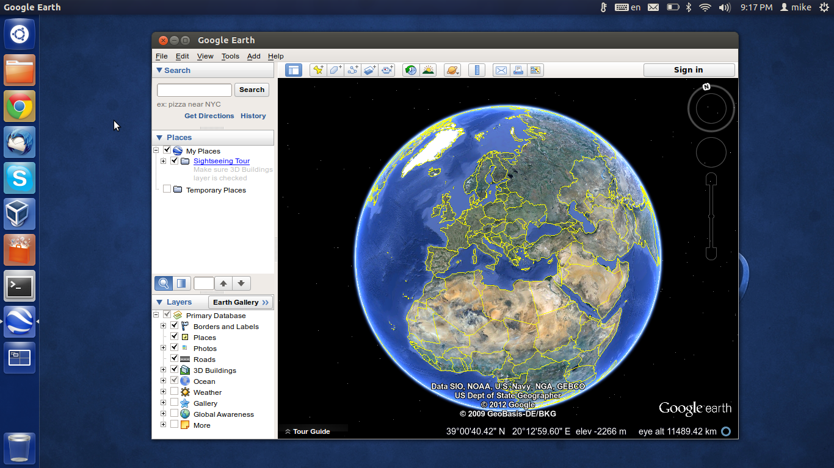The height and width of the screenshot is (468, 834).
Task: Switch planets with the Saturn icon
Action: point(452,70)
